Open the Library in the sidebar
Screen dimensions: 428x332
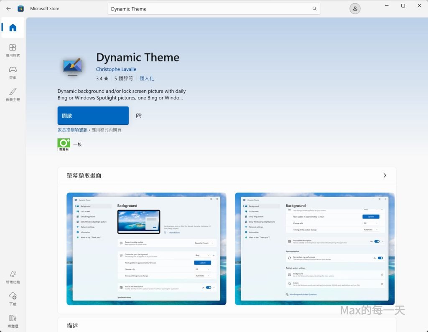[x=13, y=321]
